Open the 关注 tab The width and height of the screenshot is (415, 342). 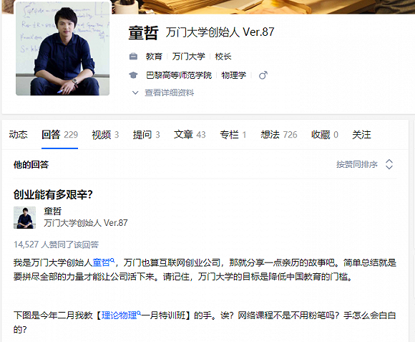tap(361, 135)
